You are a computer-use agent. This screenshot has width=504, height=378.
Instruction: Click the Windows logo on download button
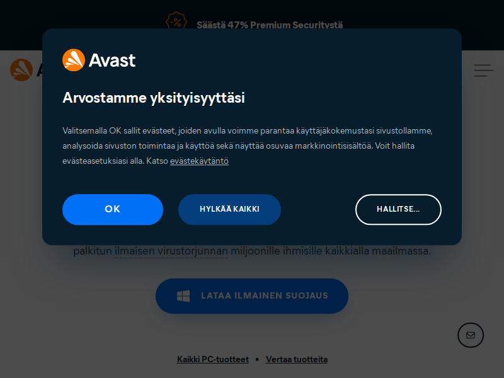pos(183,296)
